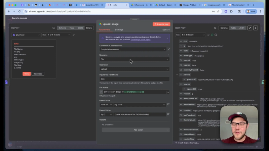
Task: Click the lightbulb icon beside 'I wish this node would'
Action: 176,143
